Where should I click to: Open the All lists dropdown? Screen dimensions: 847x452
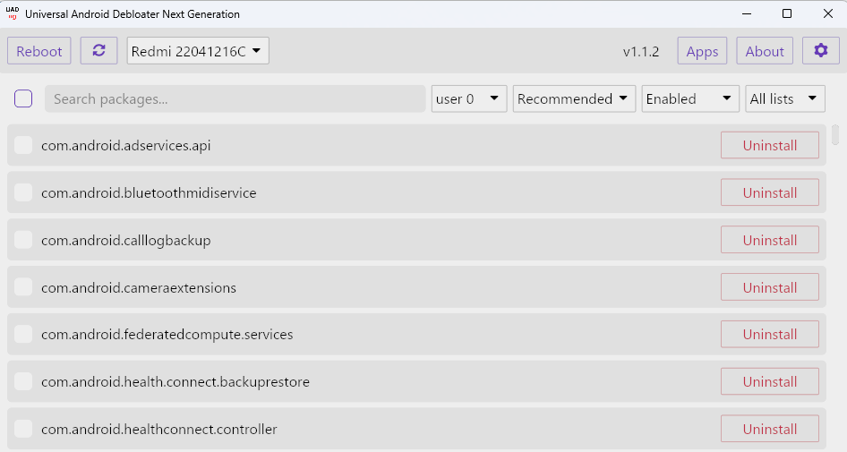pyautogui.click(x=785, y=98)
